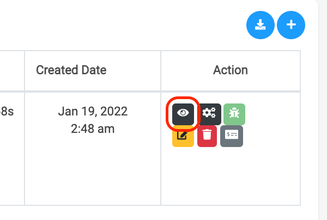The image size is (327, 220).
Task: Click the 2:48 am time text
Action: click(x=93, y=129)
